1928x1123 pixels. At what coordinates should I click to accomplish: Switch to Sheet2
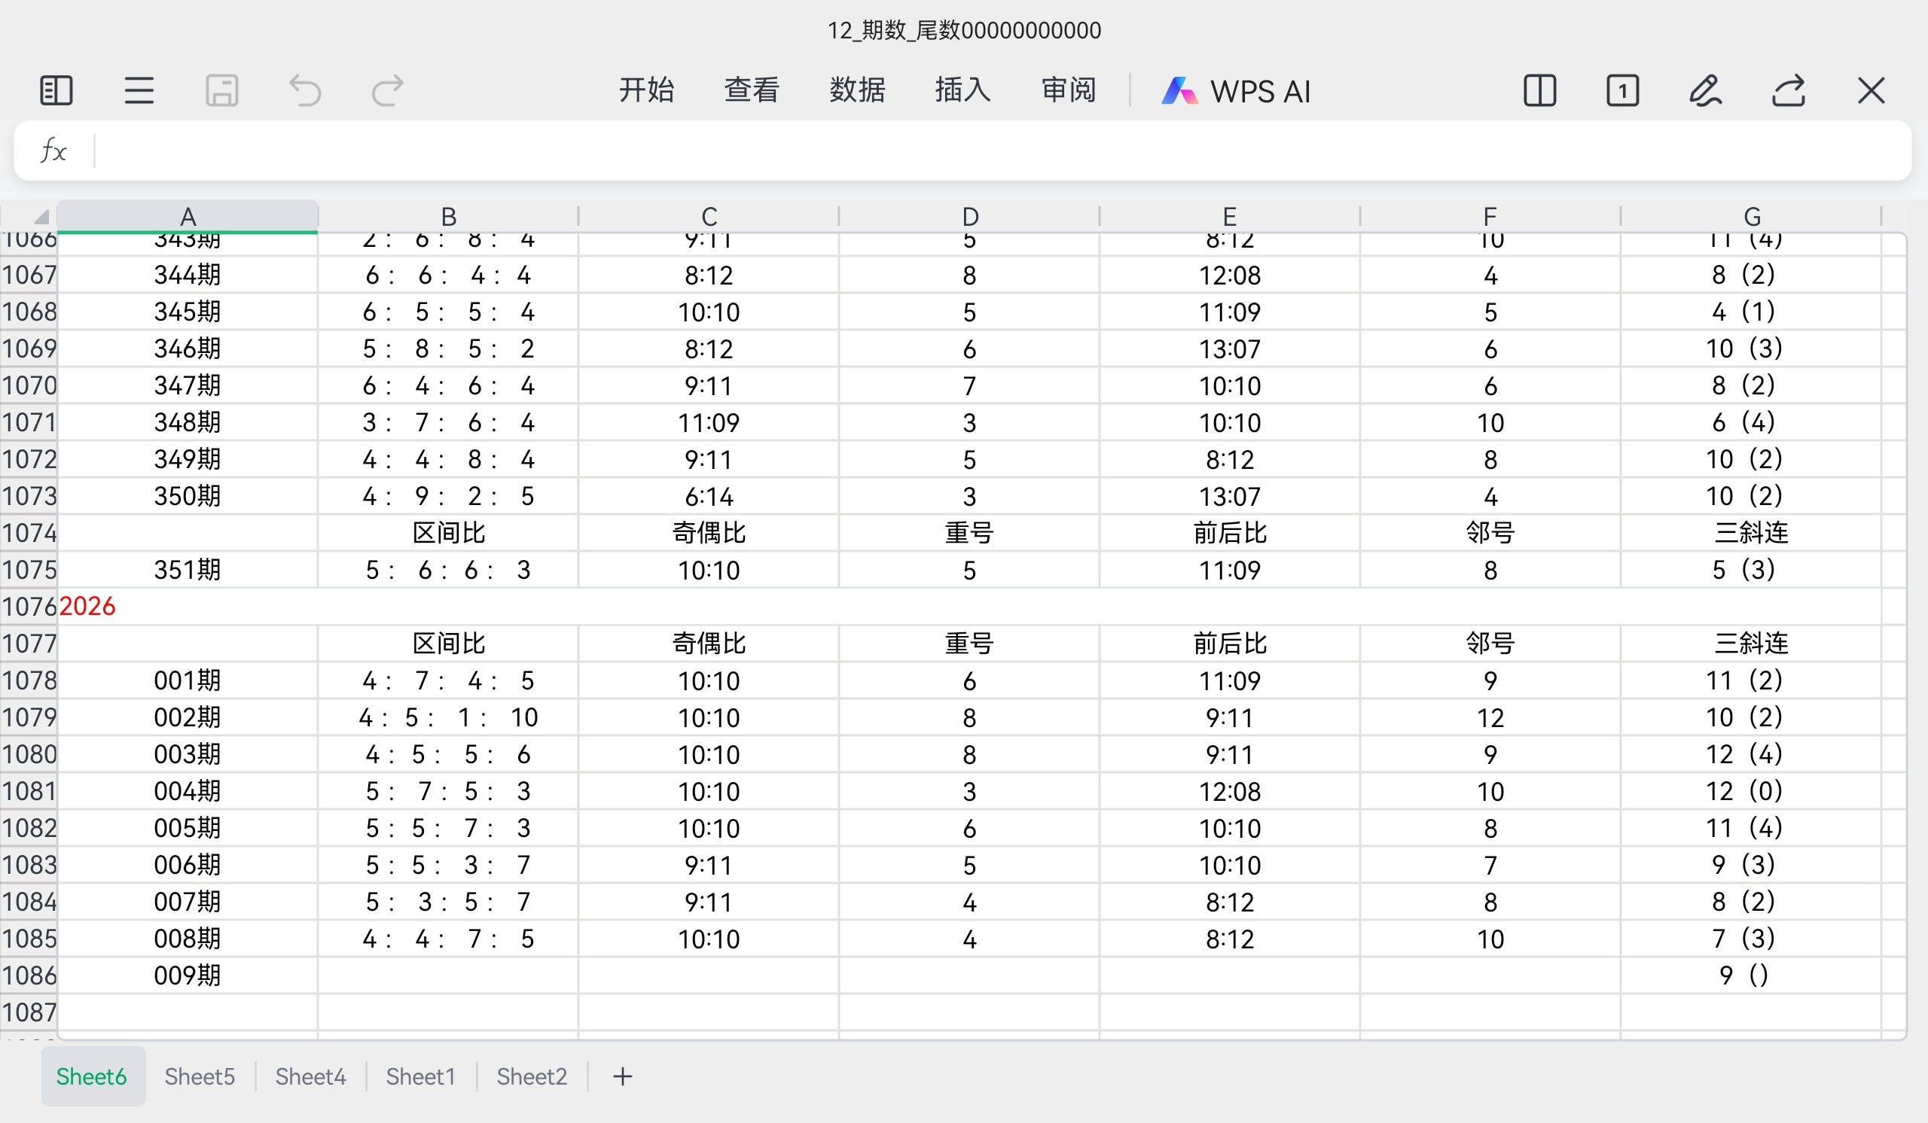click(x=531, y=1076)
